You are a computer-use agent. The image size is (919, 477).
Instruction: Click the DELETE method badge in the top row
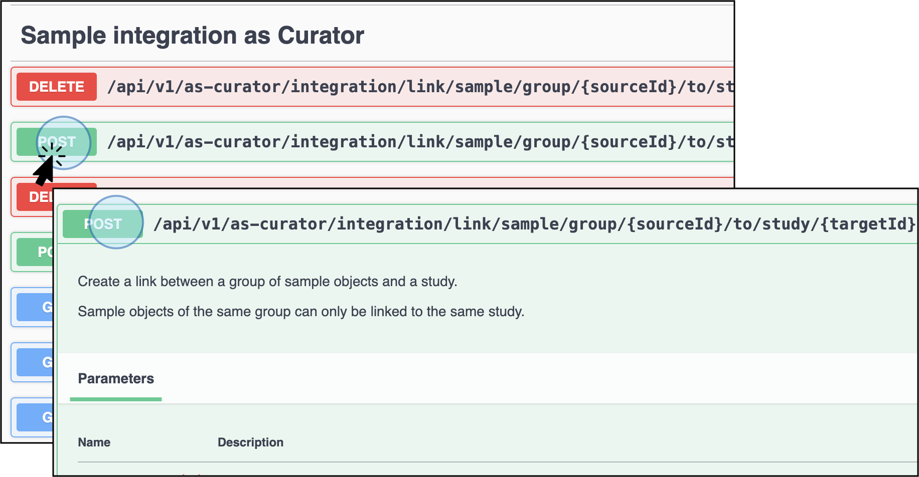click(57, 87)
